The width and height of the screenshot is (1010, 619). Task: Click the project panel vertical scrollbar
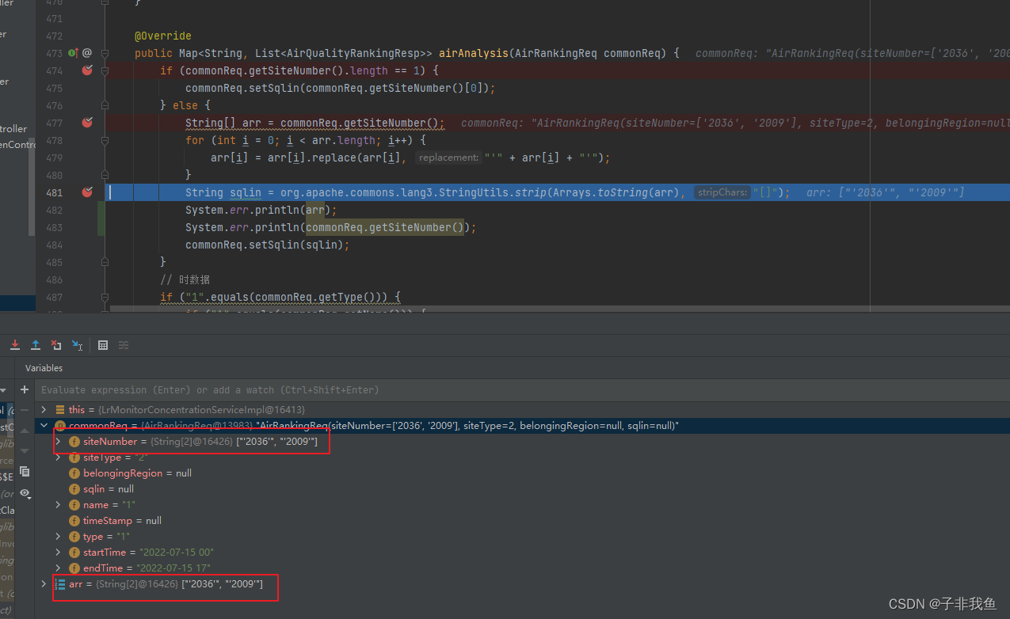click(x=32, y=186)
